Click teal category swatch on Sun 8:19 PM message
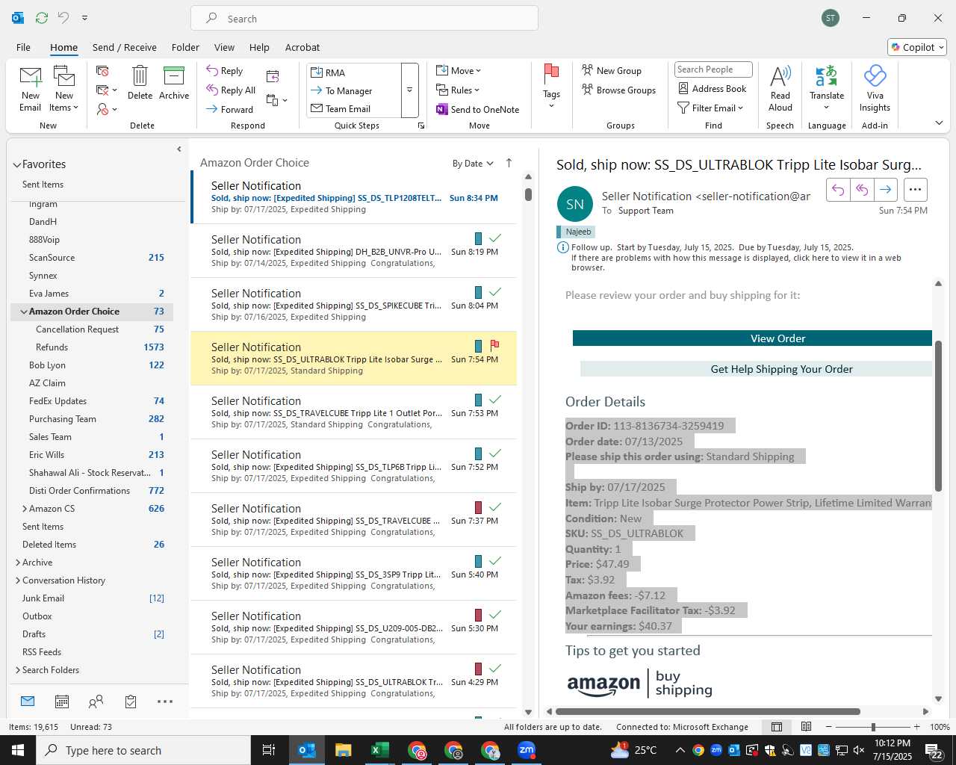The image size is (956, 765). click(478, 238)
